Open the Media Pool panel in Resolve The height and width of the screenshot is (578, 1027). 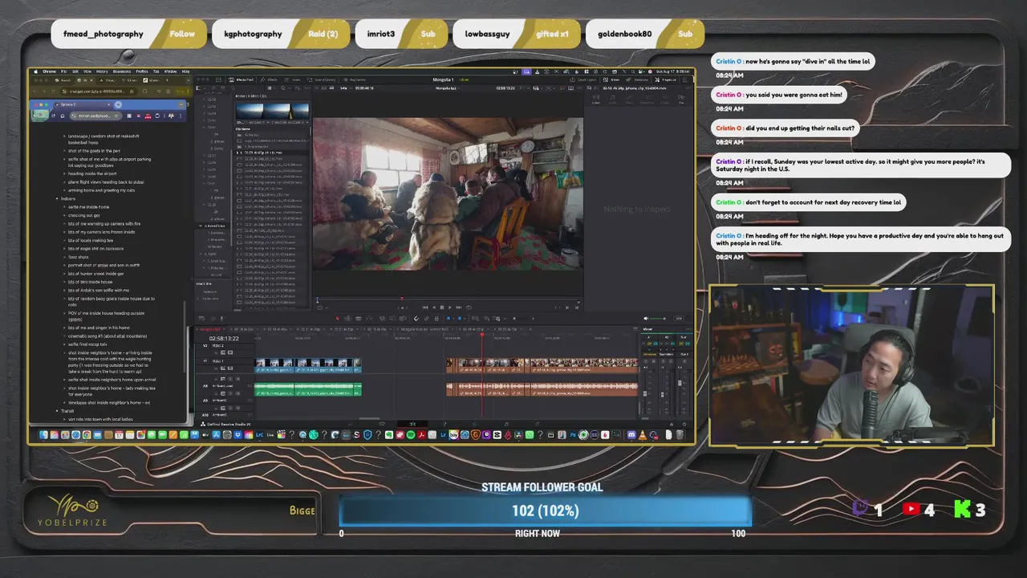(241, 79)
